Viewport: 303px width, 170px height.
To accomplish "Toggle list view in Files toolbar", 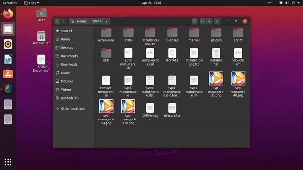I will point(203,21).
